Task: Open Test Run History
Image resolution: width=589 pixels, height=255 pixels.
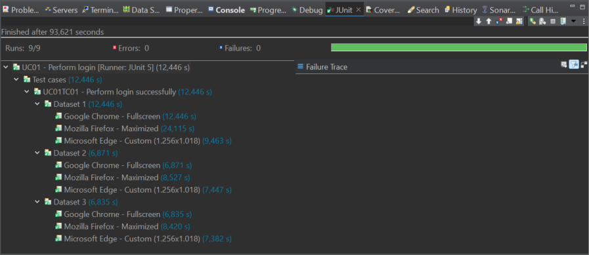Action: click(563, 22)
